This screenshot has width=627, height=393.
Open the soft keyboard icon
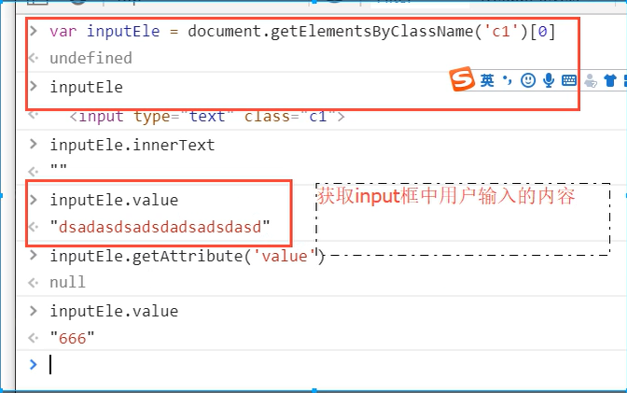(x=569, y=81)
